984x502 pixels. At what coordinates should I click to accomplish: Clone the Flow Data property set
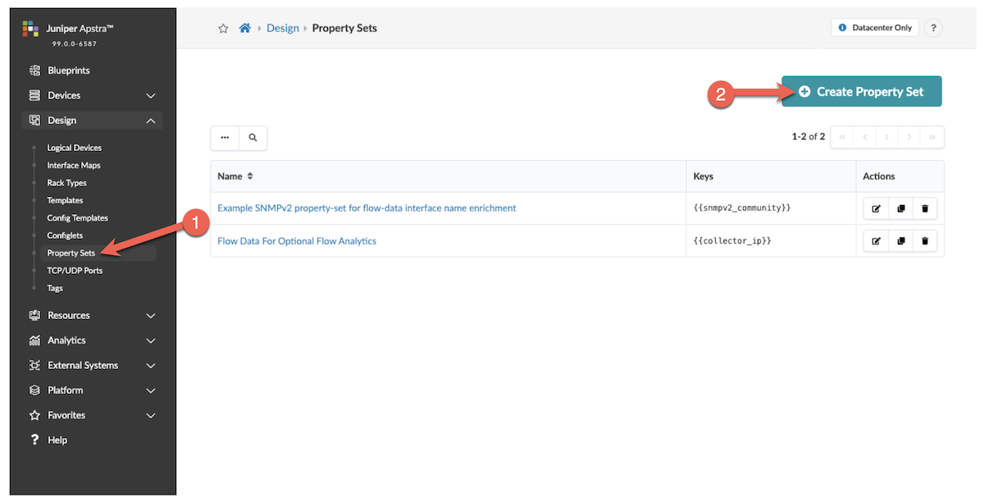900,241
